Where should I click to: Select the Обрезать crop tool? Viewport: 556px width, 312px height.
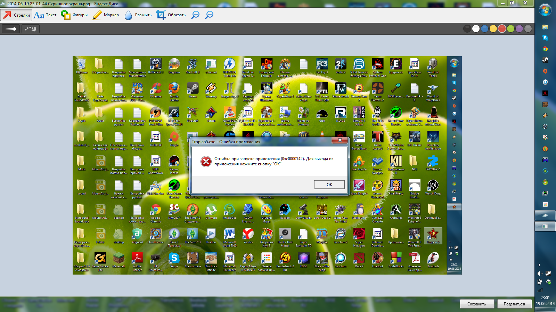(171, 15)
